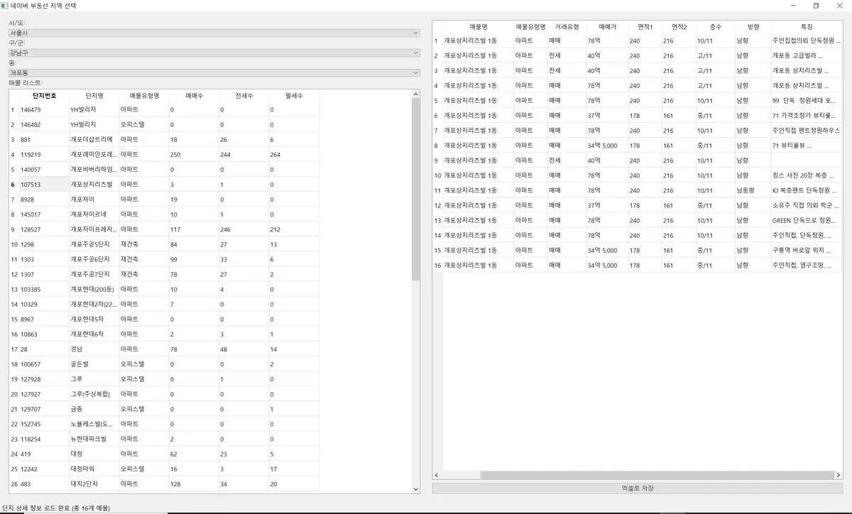This screenshot has width=852, height=514.
Task: Click the detail table scroll-right arrow
Action: click(839, 475)
